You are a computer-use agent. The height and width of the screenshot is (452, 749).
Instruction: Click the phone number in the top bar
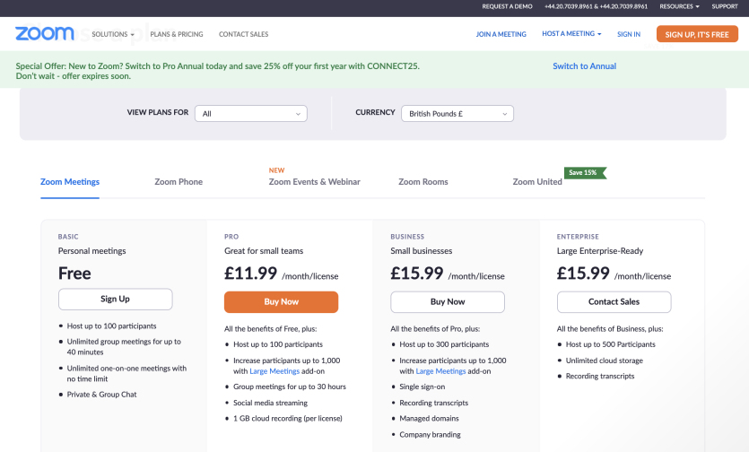click(x=596, y=6)
